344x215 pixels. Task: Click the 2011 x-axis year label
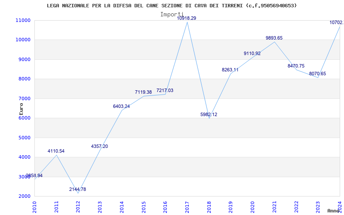tap(56, 207)
